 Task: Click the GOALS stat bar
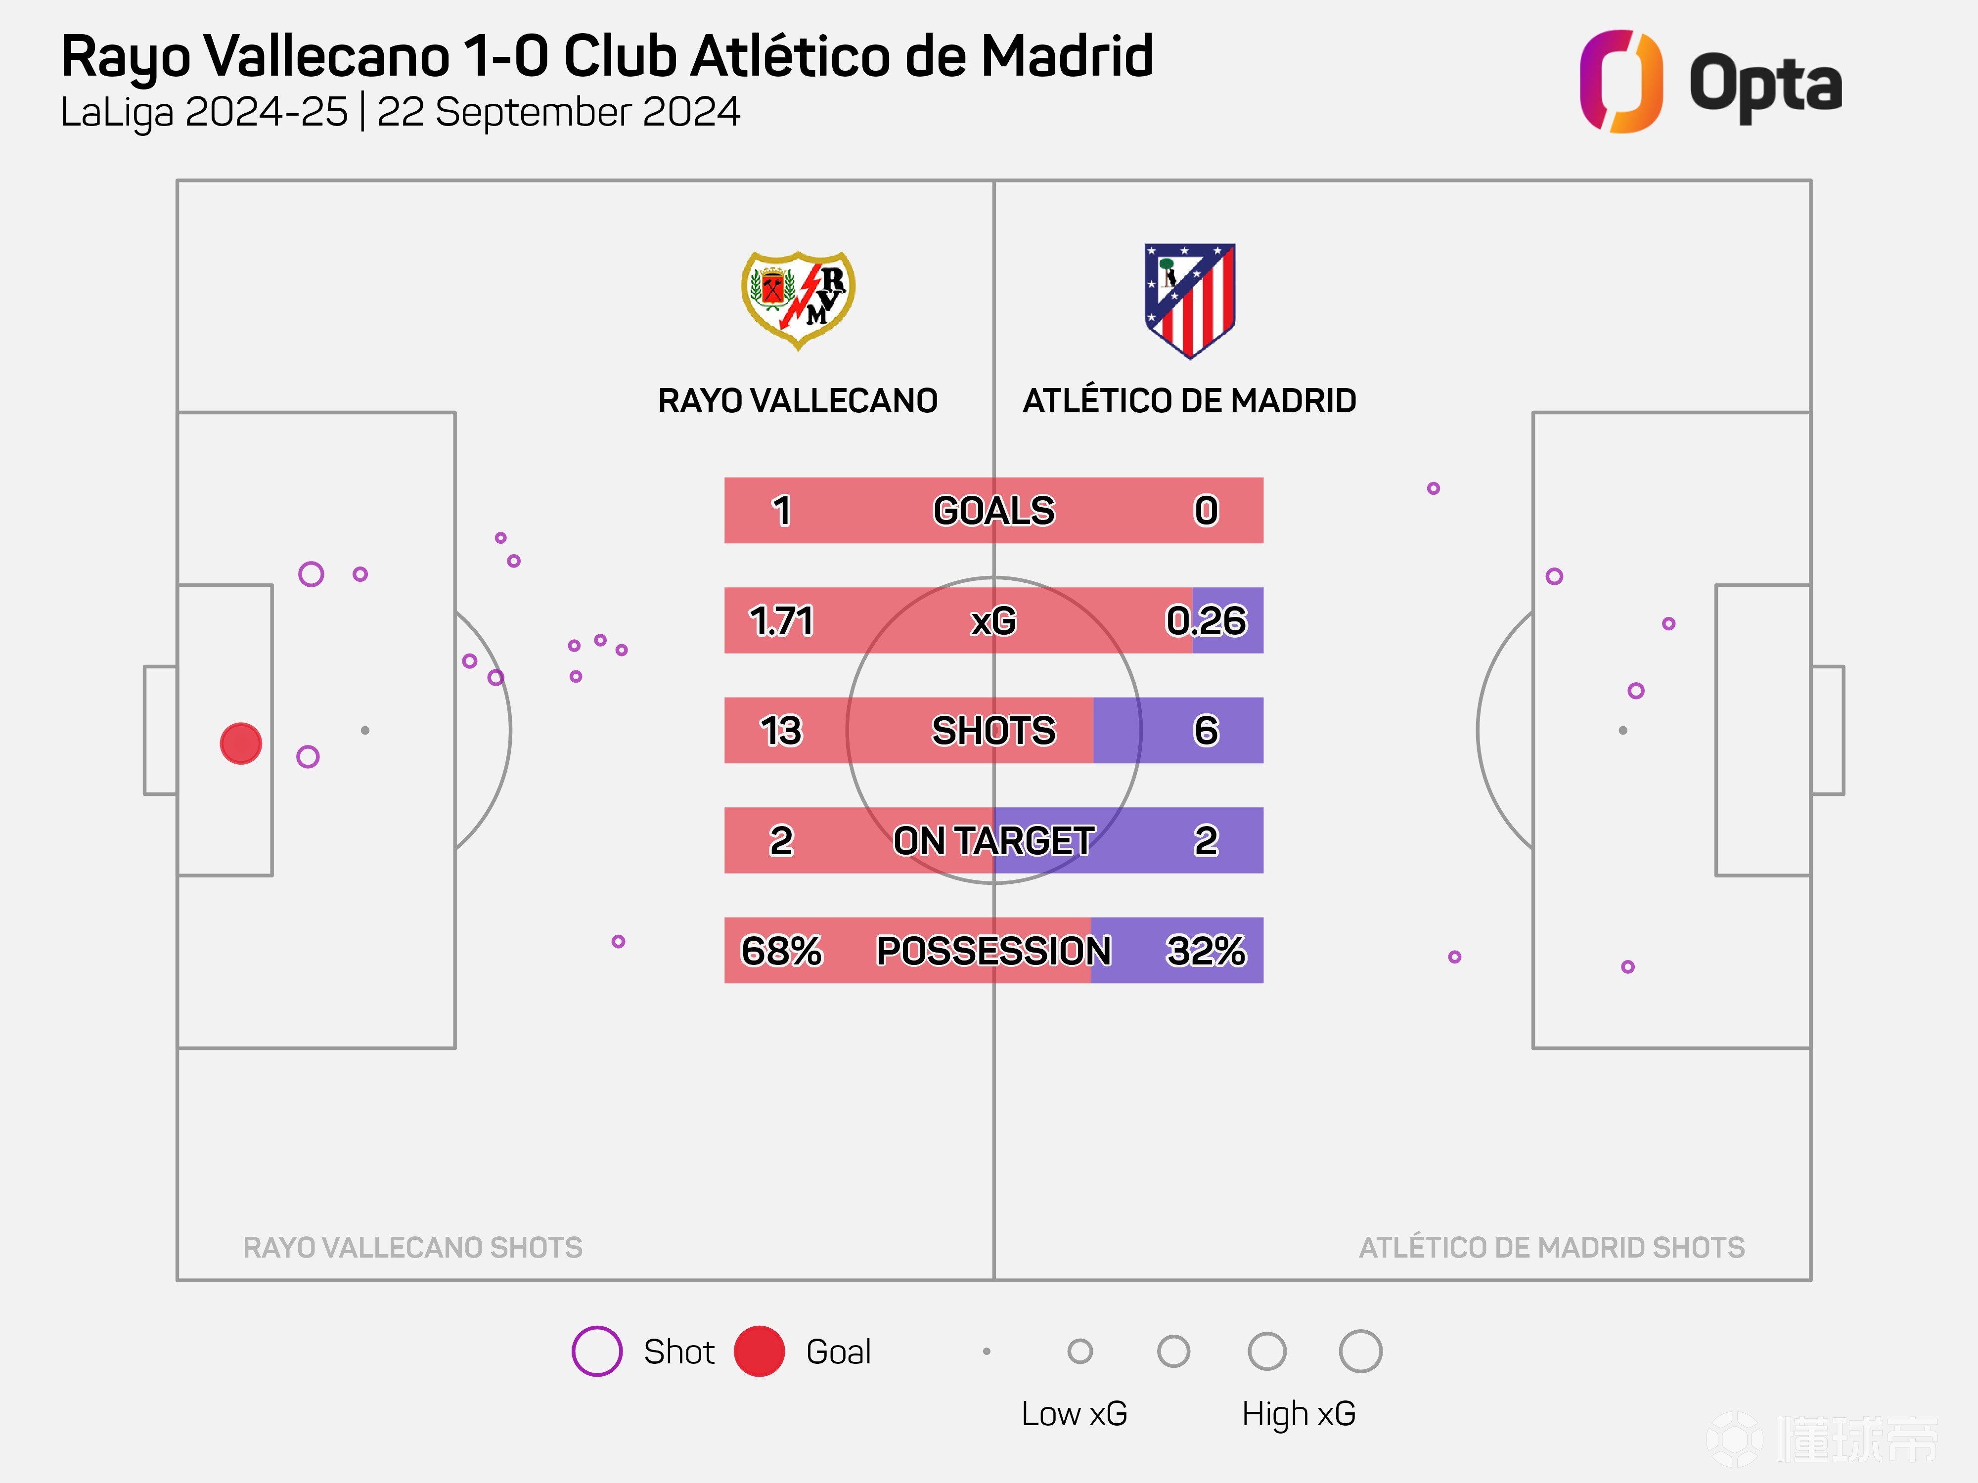pyautogui.click(x=993, y=511)
